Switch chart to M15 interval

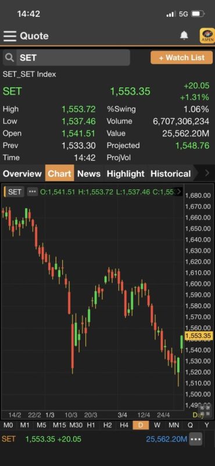pyautogui.click(x=59, y=425)
